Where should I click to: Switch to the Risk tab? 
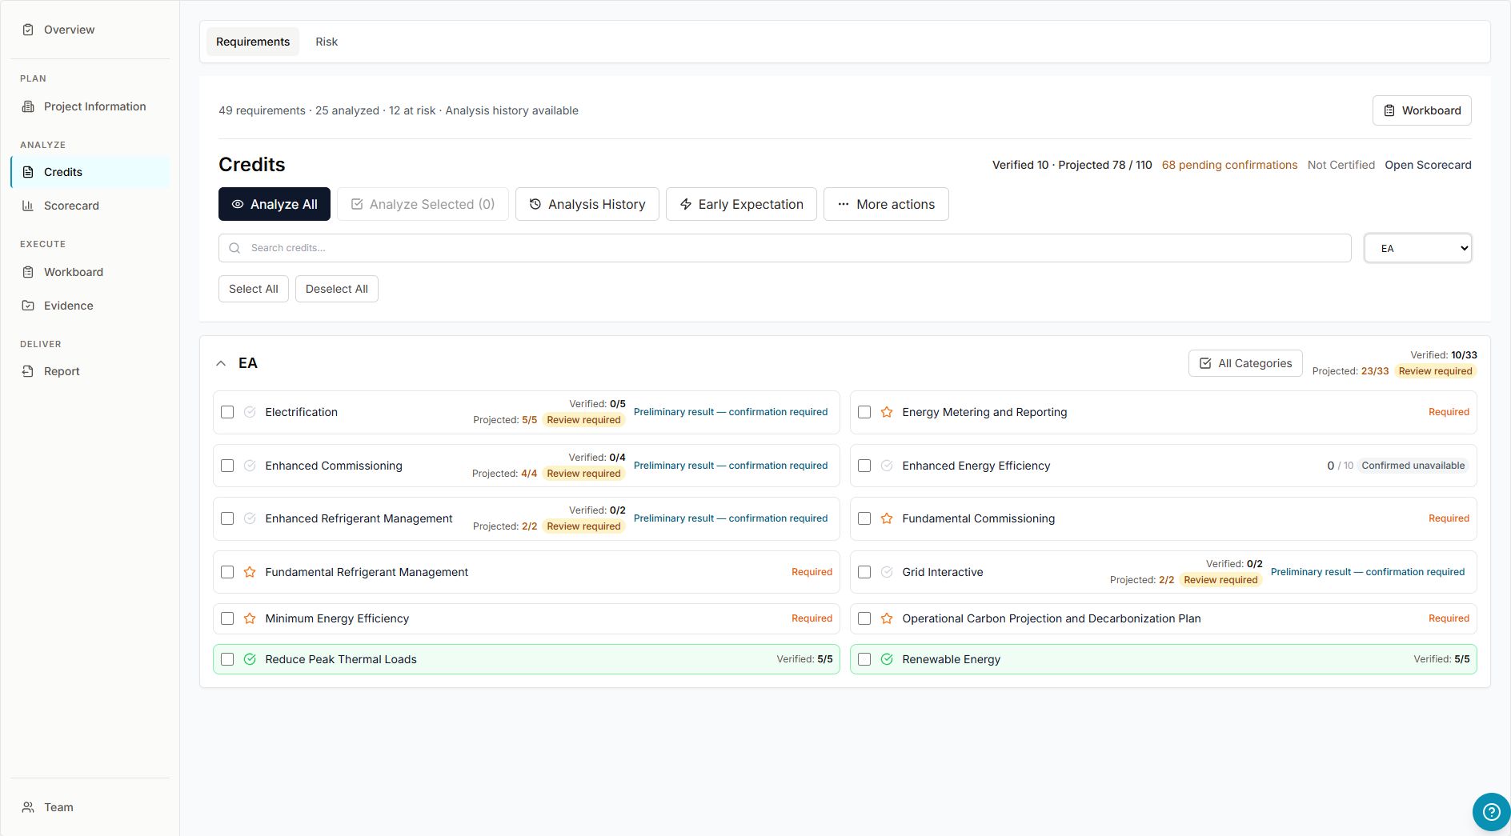[327, 42]
